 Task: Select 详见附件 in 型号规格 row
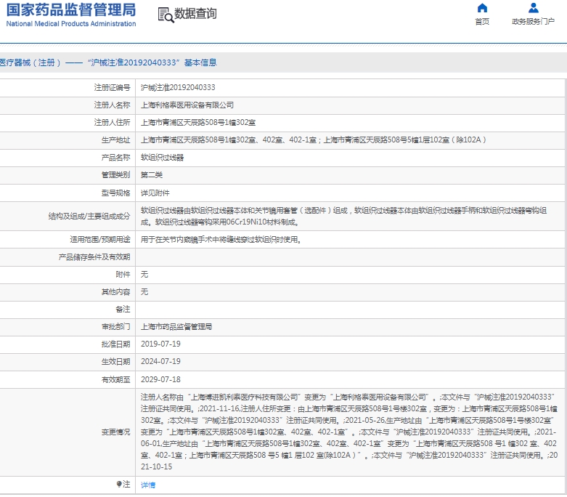coord(155,193)
